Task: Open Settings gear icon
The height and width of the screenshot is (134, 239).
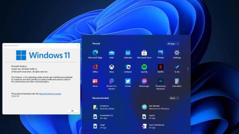Action: point(177,54)
